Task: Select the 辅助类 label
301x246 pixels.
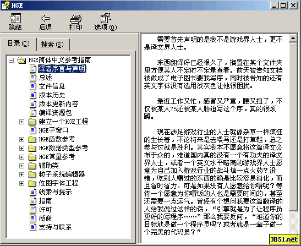Action: (49, 166)
